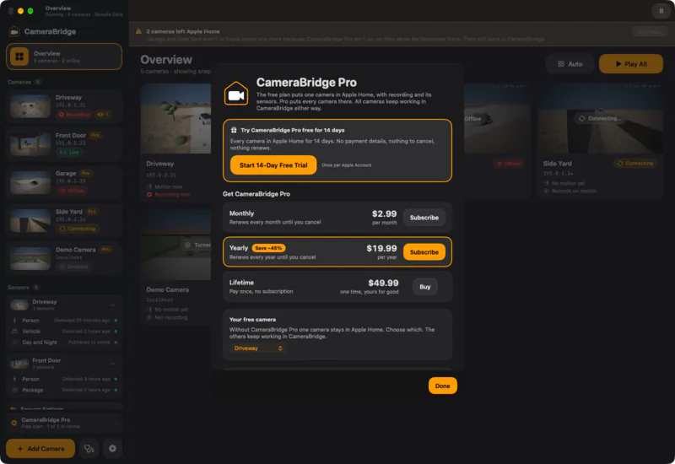
Task: Click the gift icon beside trial offer
Action: (x=234, y=130)
